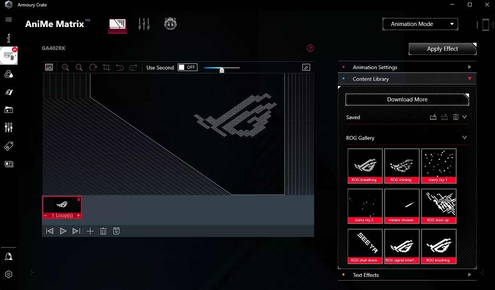Screen dimensions: 495x290
Task: Select the crop tool icon
Action: (106, 67)
